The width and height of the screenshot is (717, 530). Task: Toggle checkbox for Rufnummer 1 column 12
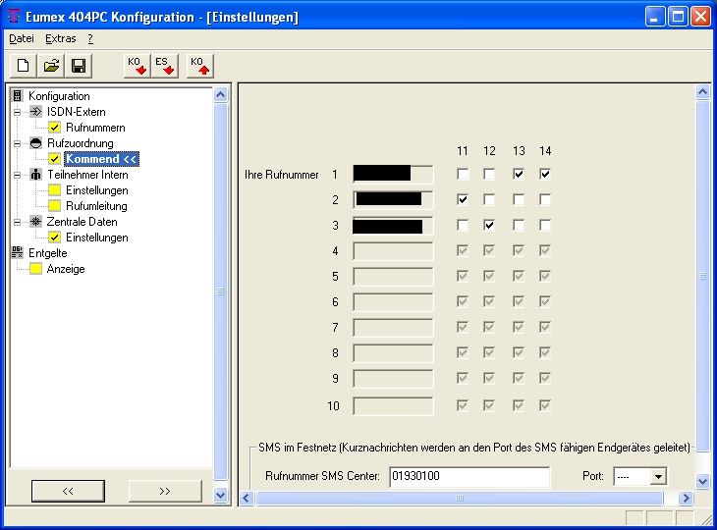[x=489, y=174]
